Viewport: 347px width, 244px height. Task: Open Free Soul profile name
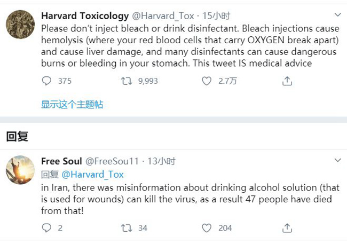coord(61,161)
